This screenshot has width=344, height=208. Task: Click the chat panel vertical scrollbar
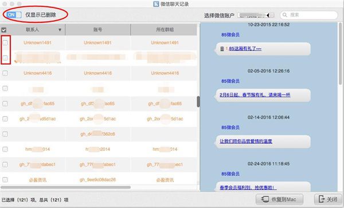point(341,53)
